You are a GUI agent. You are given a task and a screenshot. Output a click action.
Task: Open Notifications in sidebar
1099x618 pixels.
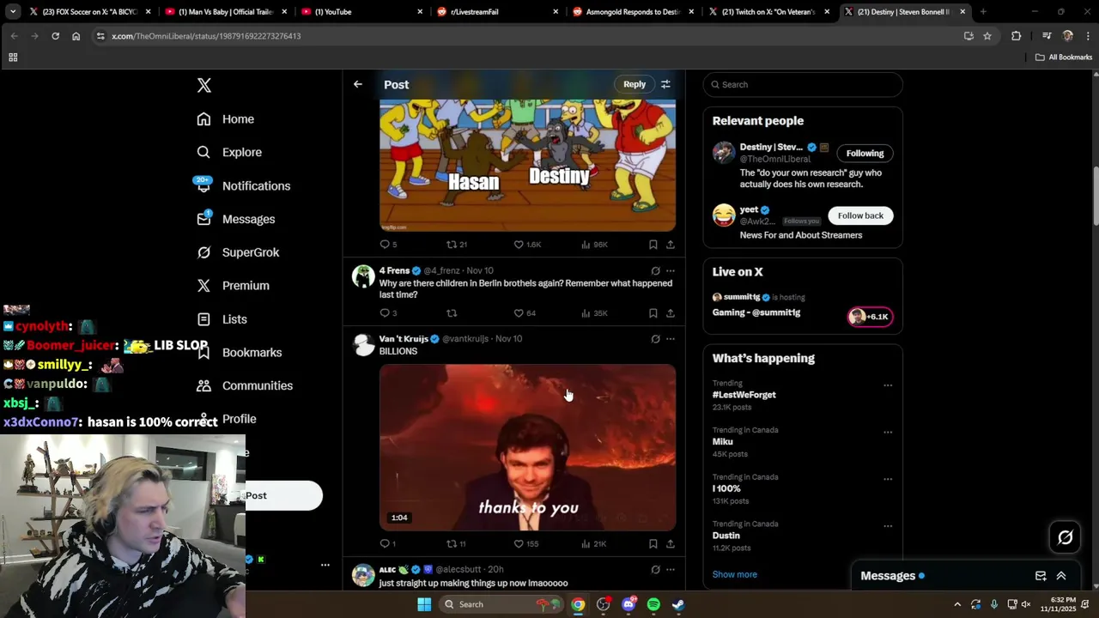[243, 185]
